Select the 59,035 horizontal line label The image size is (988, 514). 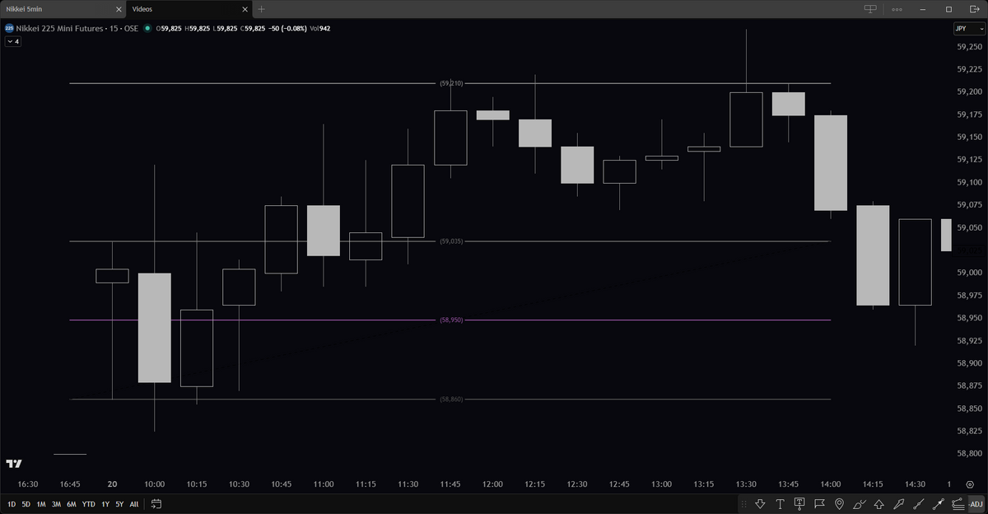tap(451, 241)
